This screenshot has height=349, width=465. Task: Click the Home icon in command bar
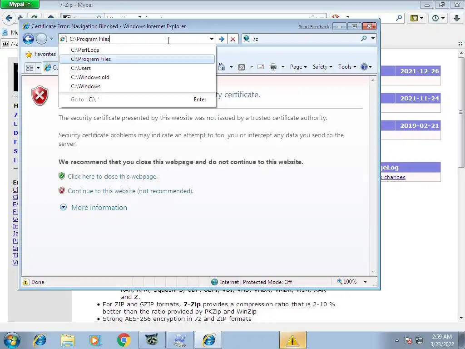(222, 67)
